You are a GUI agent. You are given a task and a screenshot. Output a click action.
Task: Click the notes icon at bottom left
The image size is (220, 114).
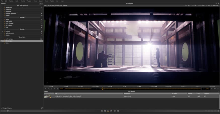coord(8,111)
